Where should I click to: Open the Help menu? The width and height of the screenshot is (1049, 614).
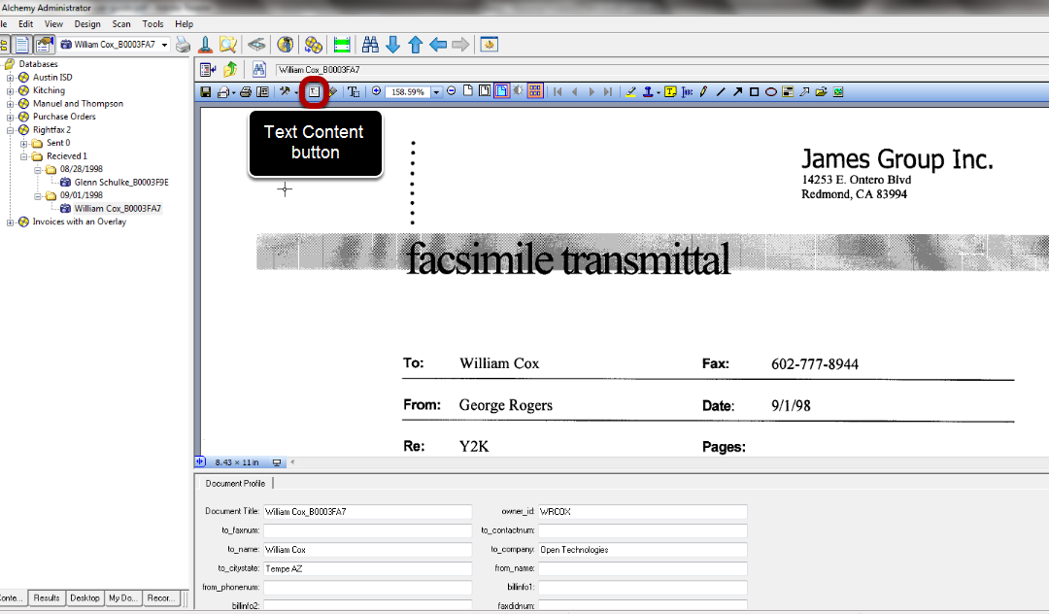[184, 24]
